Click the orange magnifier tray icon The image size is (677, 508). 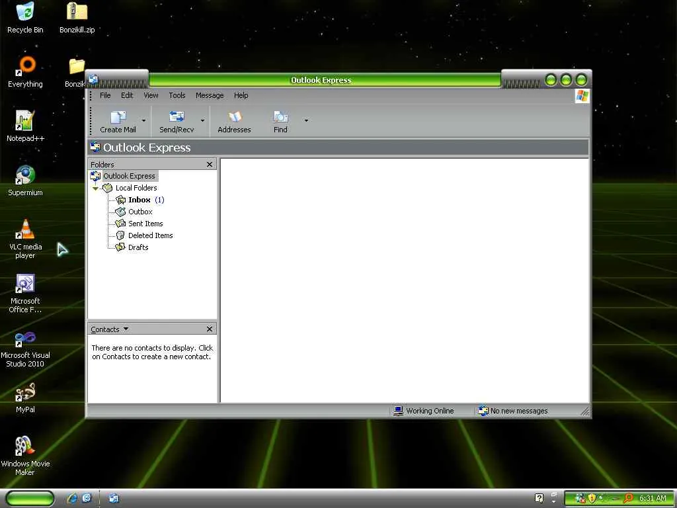(628, 498)
